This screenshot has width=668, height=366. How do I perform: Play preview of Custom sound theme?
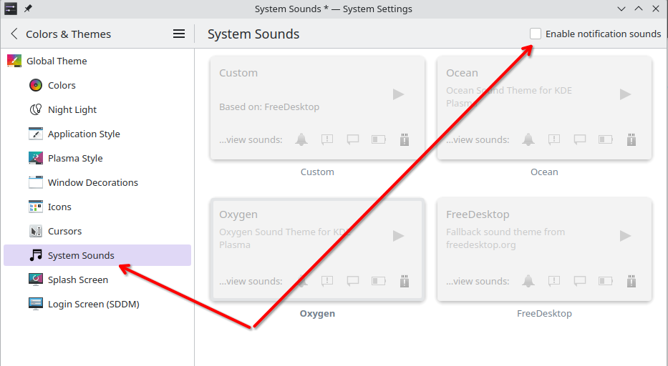[399, 94]
